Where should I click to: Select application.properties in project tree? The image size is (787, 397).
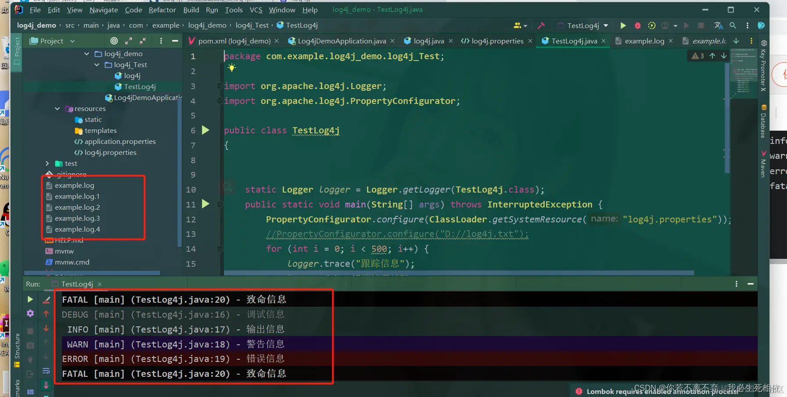point(120,141)
